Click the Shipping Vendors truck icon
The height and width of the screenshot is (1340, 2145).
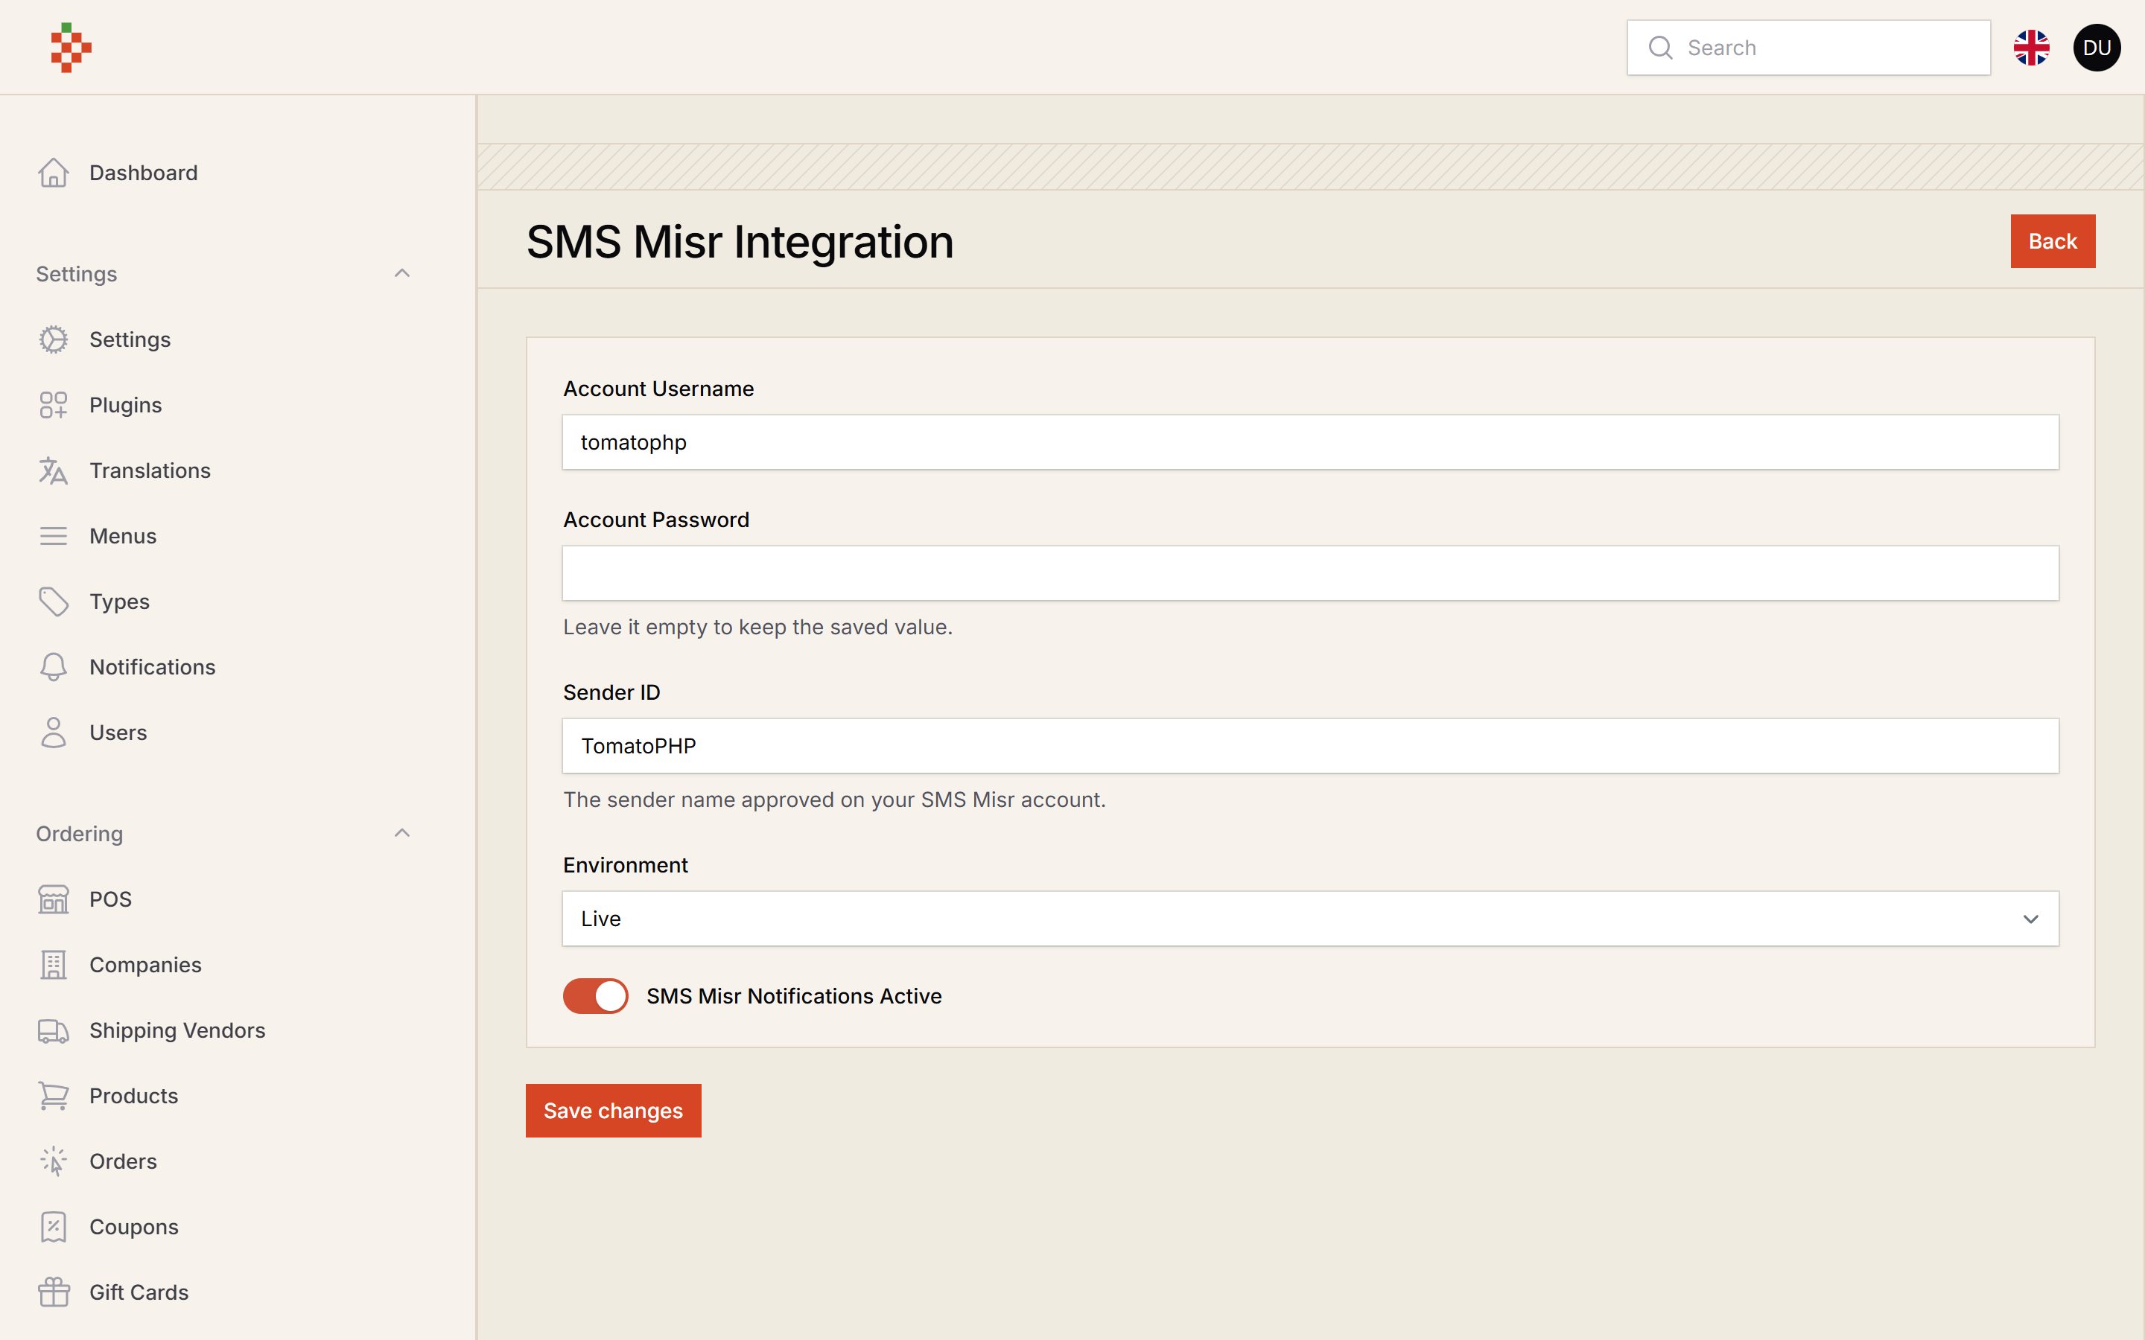(53, 1031)
